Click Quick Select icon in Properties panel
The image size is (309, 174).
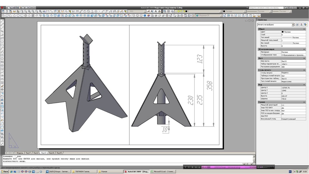point(305,25)
